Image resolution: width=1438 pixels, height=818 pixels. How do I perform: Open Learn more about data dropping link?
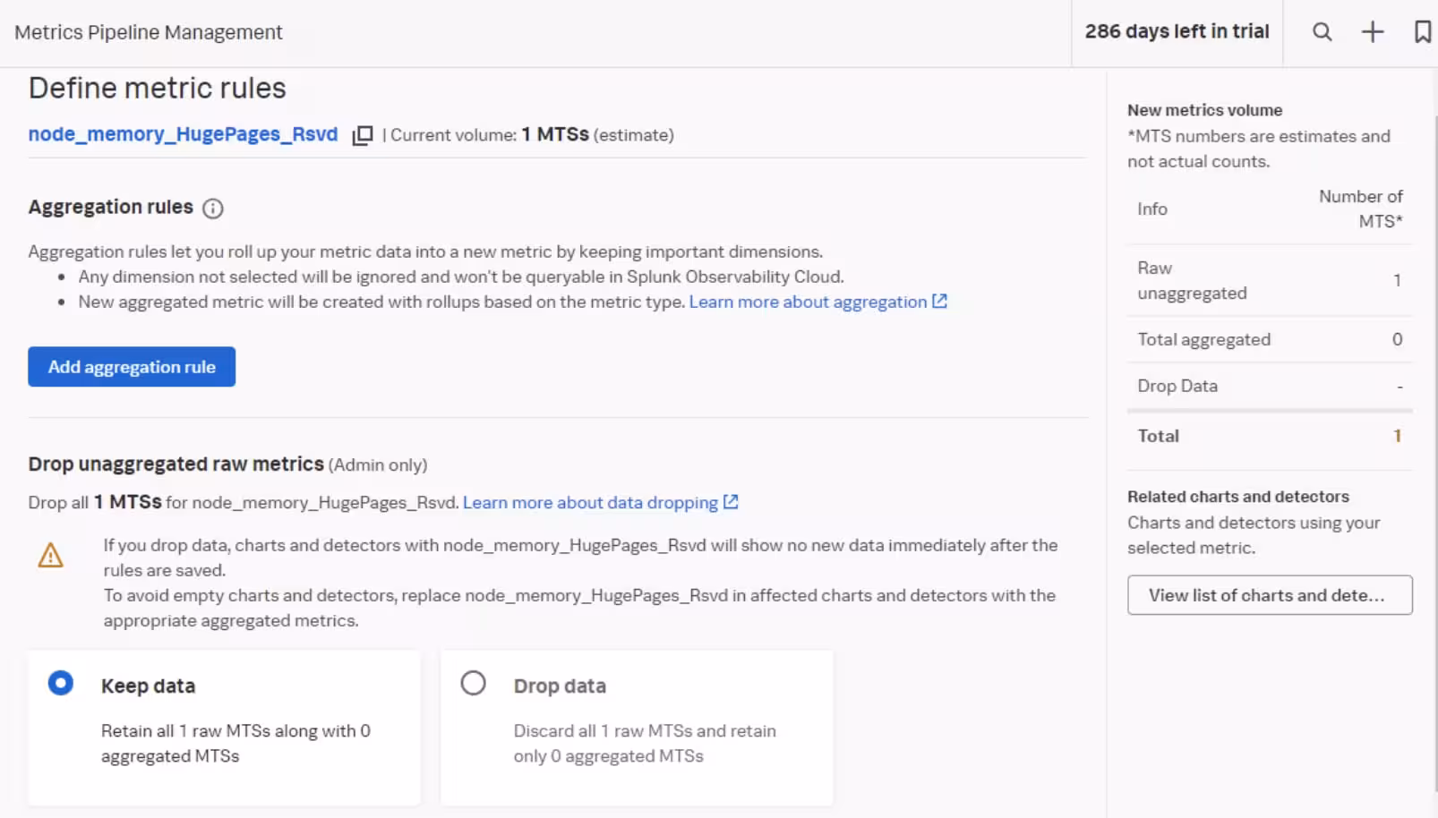pyautogui.click(x=590, y=502)
